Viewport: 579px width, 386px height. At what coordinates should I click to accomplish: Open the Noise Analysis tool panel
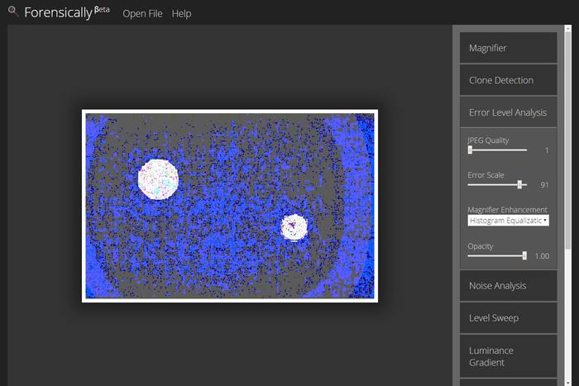(x=508, y=286)
